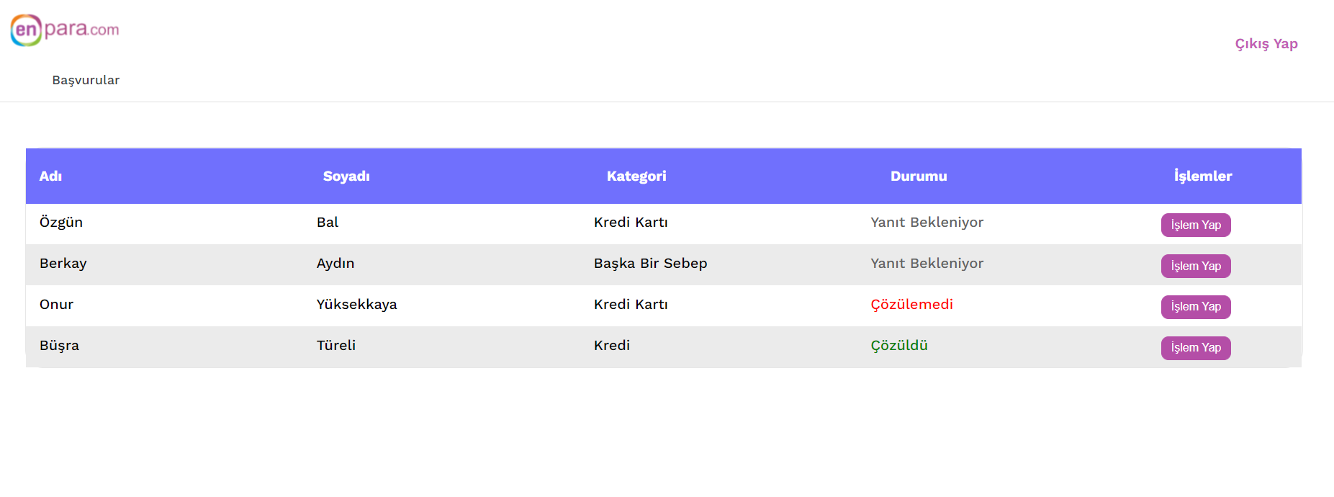Click İşlem Yap for Berkay Aydın
The image size is (1334, 497).
1195,266
